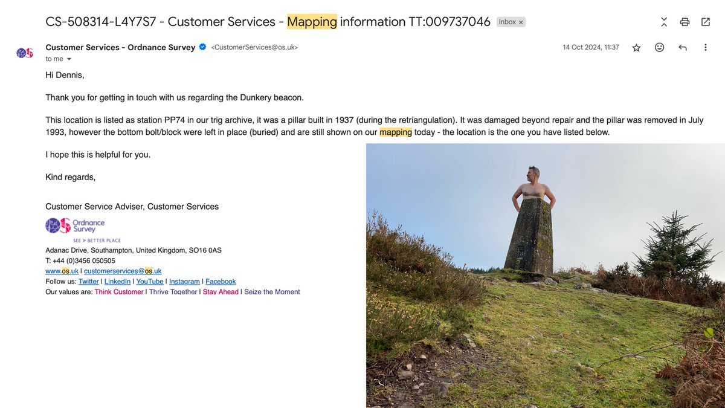Reply to the Ordnance Survey email
This screenshot has width=725, height=408.
point(682,47)
